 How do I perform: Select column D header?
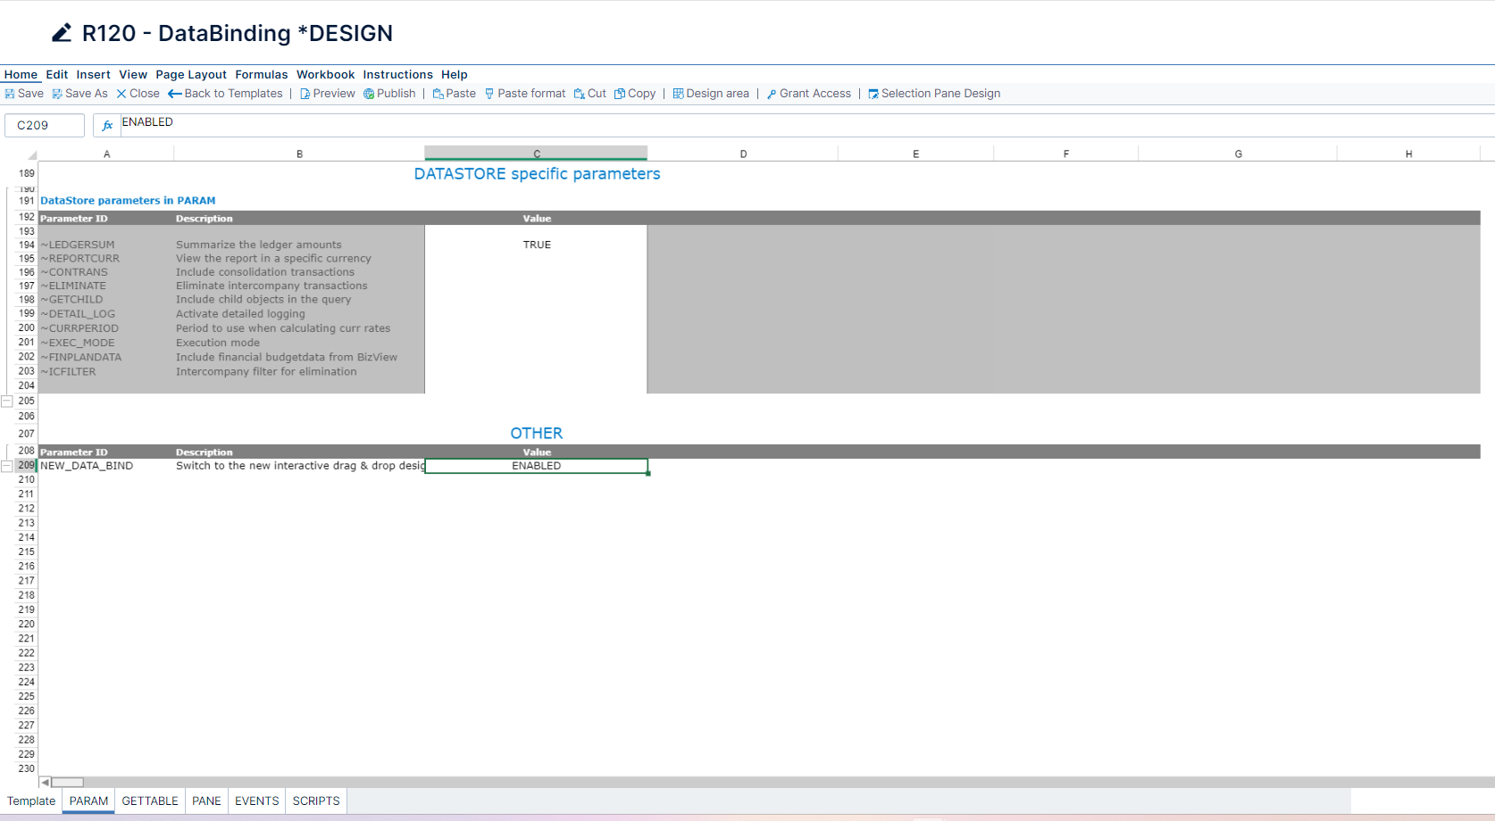743,154
